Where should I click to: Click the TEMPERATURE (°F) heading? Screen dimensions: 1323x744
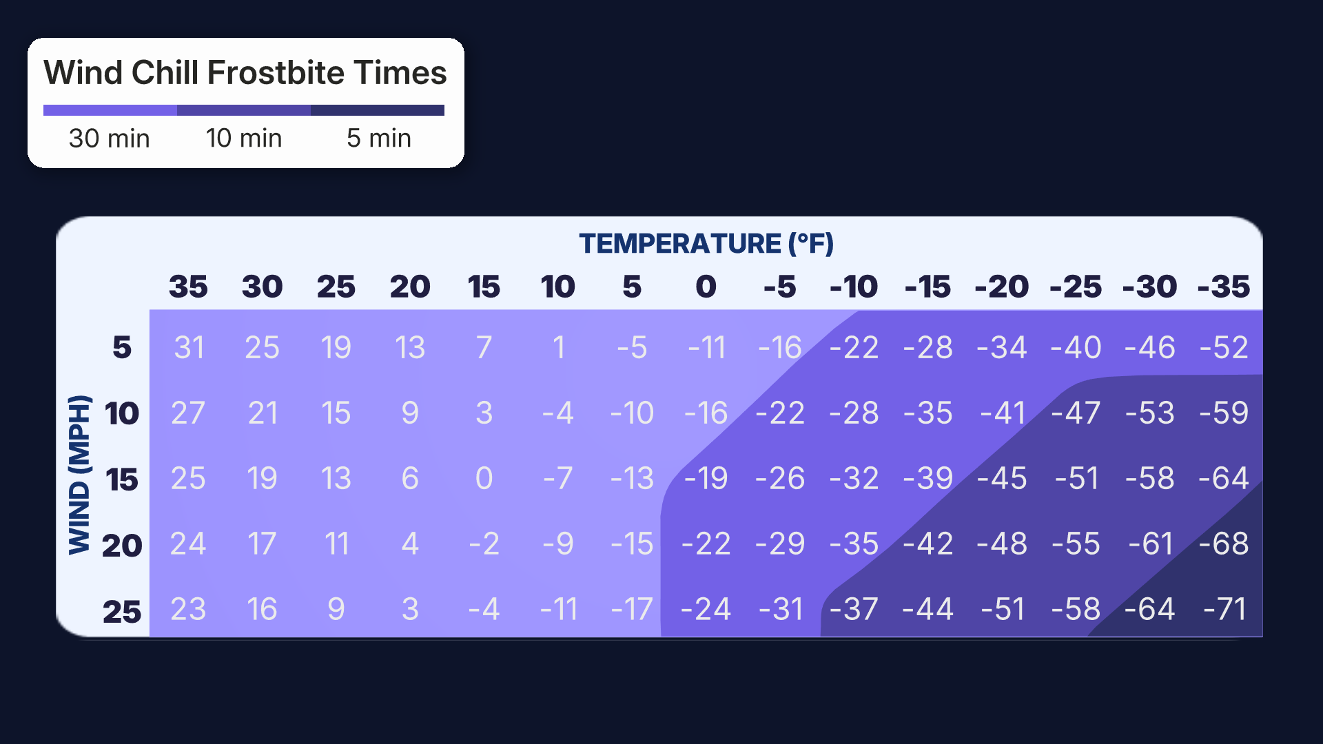pyautogui.click(x=706, y=244)
